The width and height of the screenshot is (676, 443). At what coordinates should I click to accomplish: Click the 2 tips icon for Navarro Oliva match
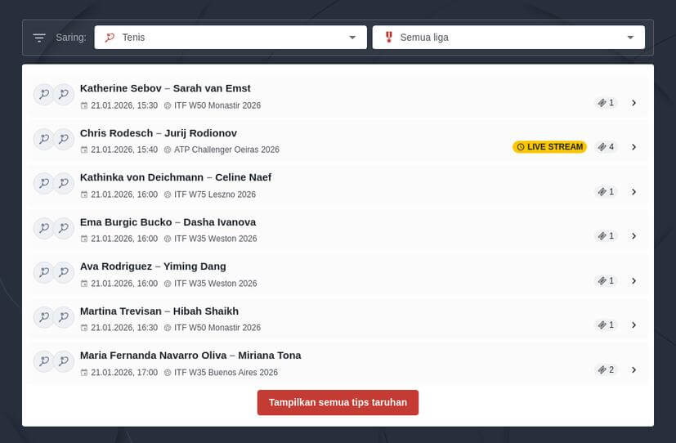click(606, 369)
